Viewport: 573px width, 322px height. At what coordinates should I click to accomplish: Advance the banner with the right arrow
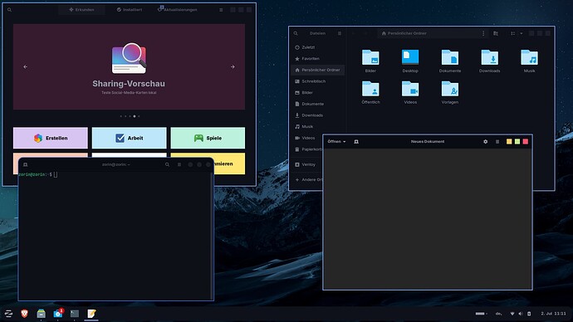pos(233,67)
